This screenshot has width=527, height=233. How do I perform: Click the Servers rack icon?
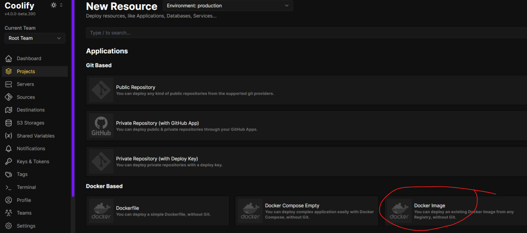pyautogui.click(x=9, y=84)
